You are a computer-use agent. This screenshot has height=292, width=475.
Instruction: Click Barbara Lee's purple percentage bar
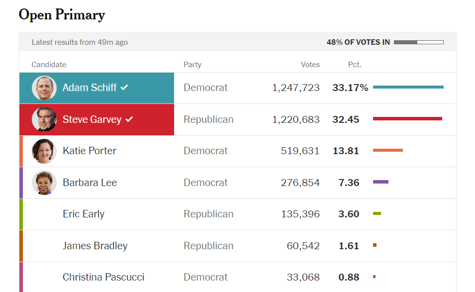[x=380, y=182]
